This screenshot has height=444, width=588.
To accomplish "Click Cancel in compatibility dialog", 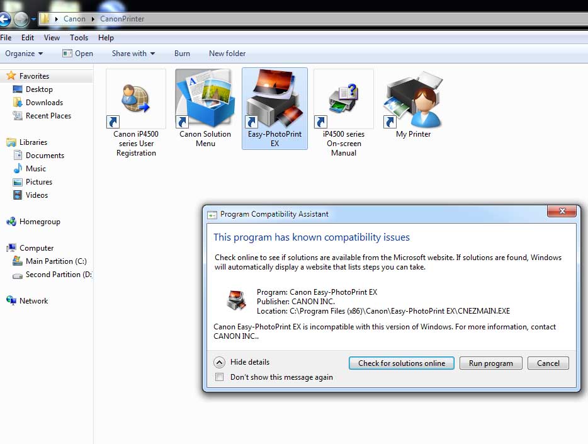I will pyautogui.click(x=548, y=363).
